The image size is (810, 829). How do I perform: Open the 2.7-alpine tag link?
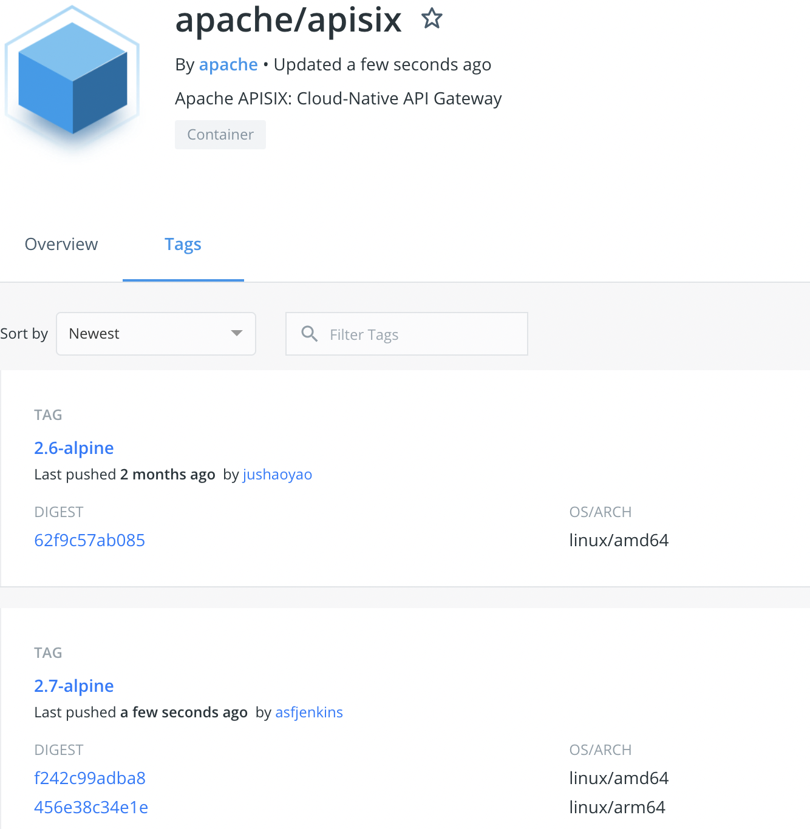tap(74, 686)
